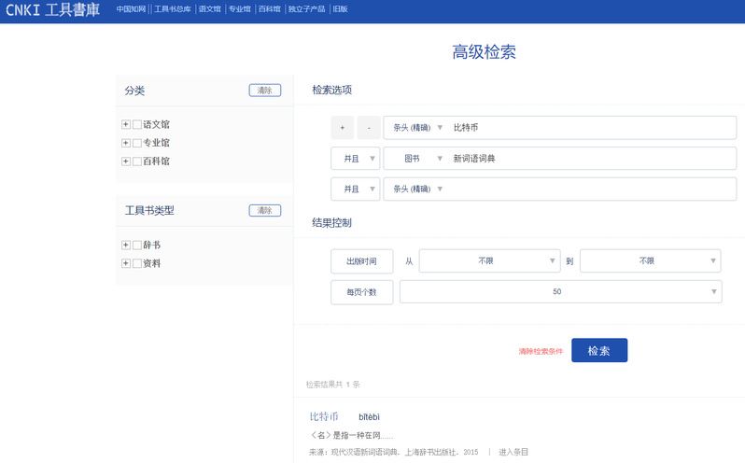Expand the 语文馆 tree node
Screen dimensions: 745x463
[125, 124]
